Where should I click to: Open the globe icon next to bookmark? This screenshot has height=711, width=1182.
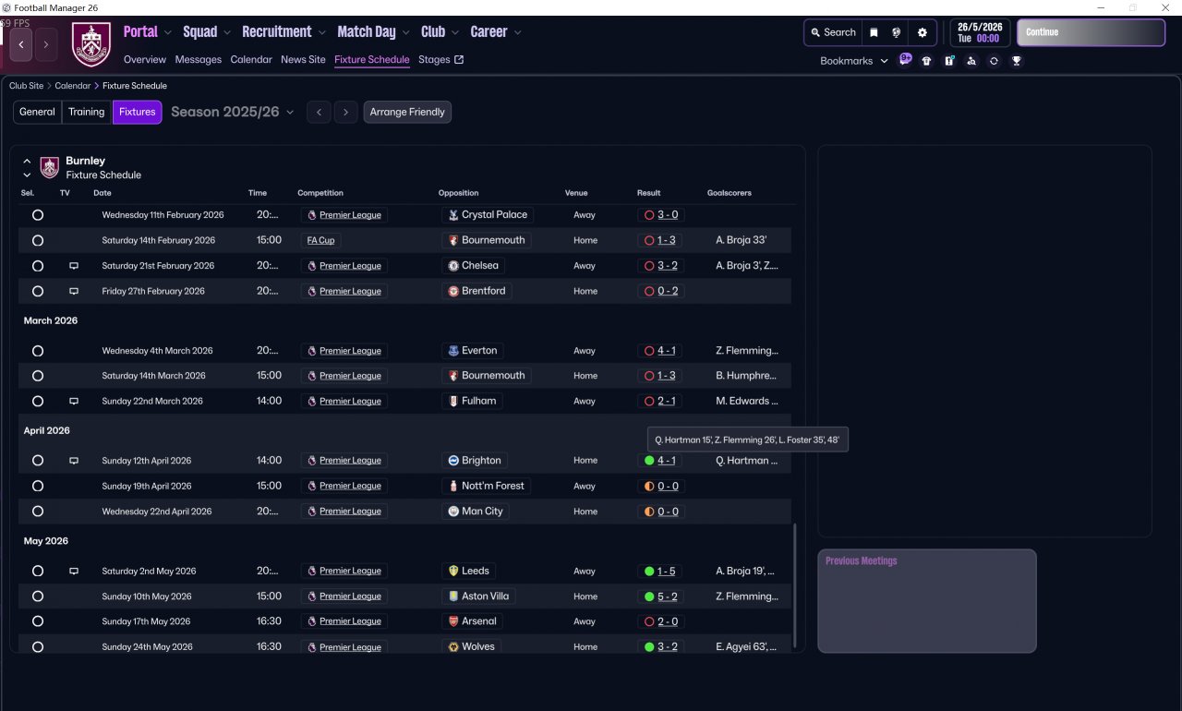[896, 32]
